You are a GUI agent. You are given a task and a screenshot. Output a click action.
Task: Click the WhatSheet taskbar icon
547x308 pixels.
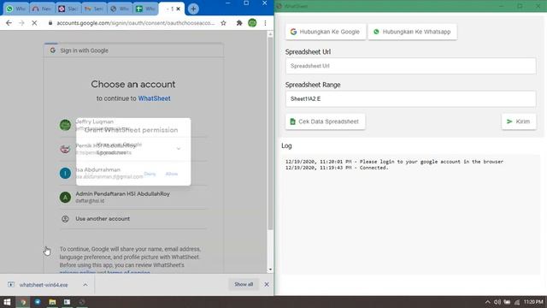(82, 302)
